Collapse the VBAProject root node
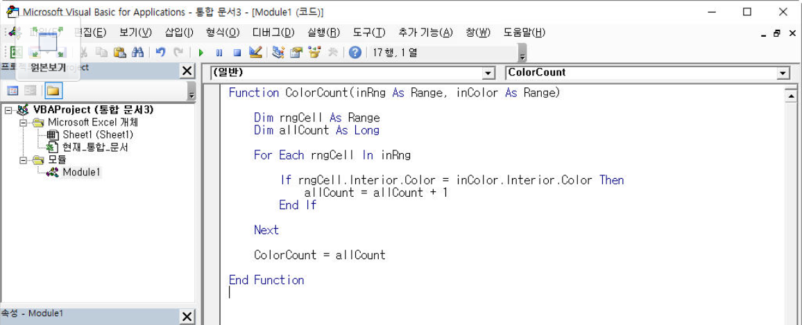Viewport: 802px width, 325px height. (x=8, y=110)
